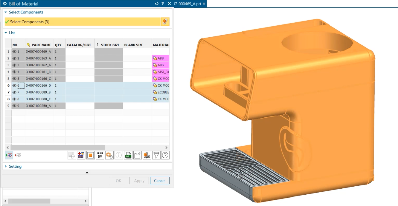Select part 3-007-000089_B in list
This screenshot has height=206, width=398.
[x=38, y=92]
